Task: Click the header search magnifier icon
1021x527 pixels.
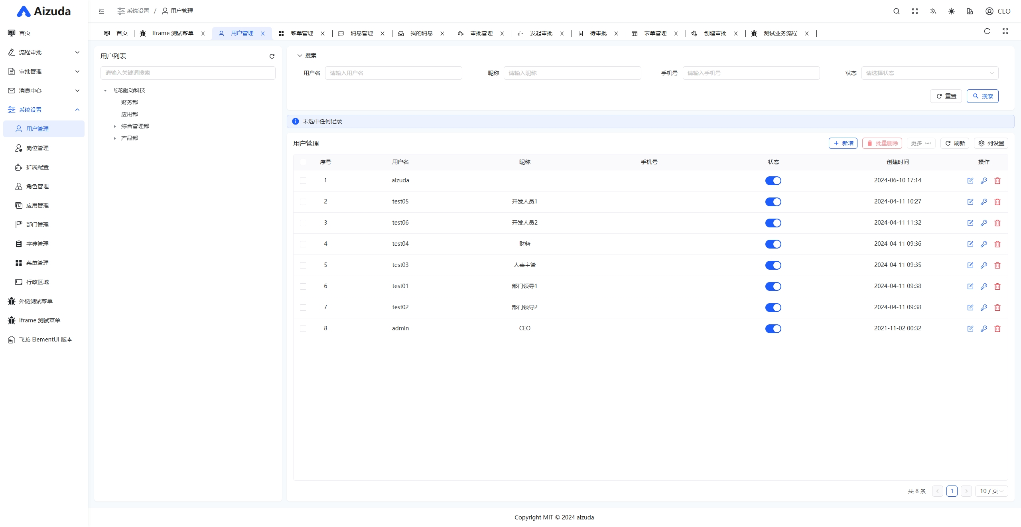Action: coord(897,11)
